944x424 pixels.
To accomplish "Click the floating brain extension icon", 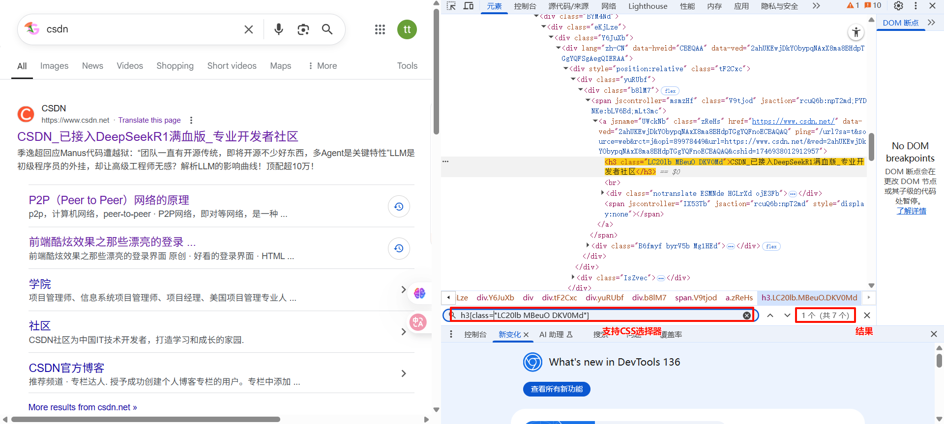I will pos(419,293).
